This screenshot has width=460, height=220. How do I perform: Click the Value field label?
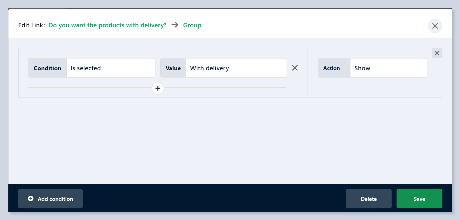pyautogui.click(x=173, y=68)
